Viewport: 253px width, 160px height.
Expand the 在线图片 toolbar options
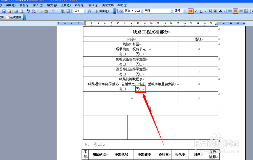tap(24, 17)
